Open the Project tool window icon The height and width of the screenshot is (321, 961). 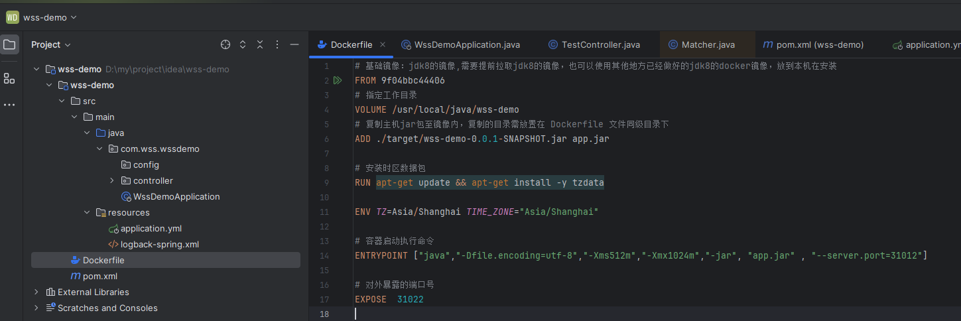click(9, 45)
